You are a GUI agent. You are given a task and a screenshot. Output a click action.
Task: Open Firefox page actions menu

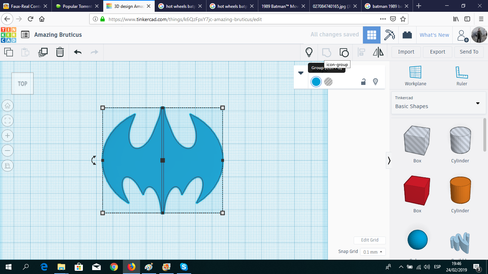pyautogui.click(x=383, y=19)
